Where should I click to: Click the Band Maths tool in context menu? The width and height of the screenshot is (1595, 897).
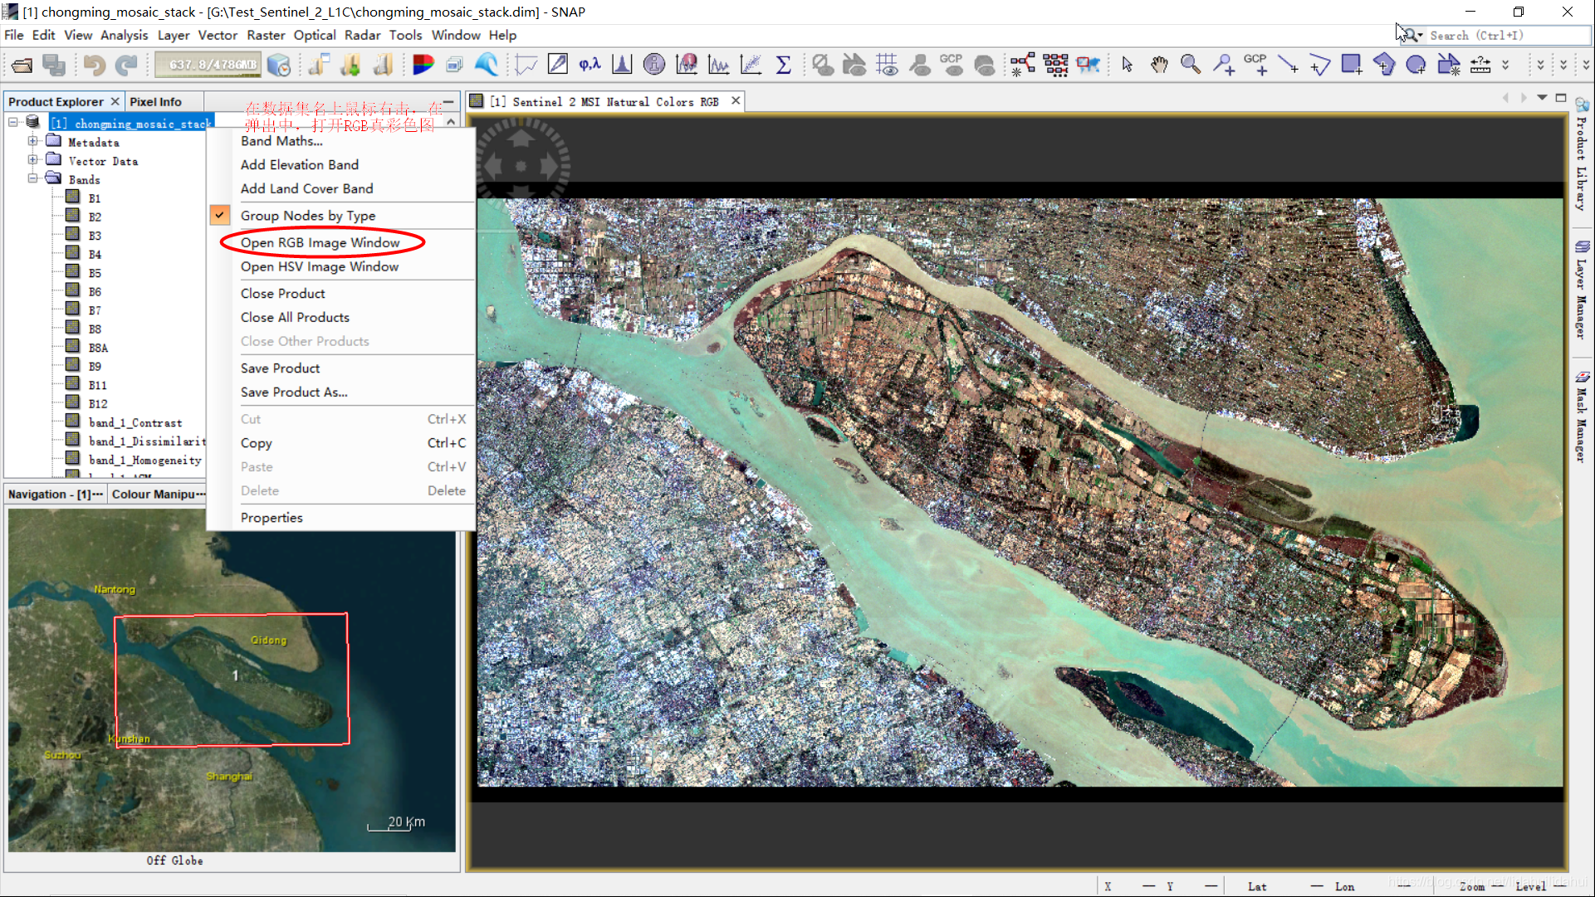click(x=281, y=140)
